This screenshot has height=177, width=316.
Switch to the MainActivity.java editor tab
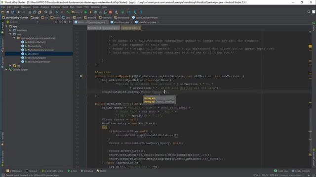pyautogui.click(x=147, y=22)
